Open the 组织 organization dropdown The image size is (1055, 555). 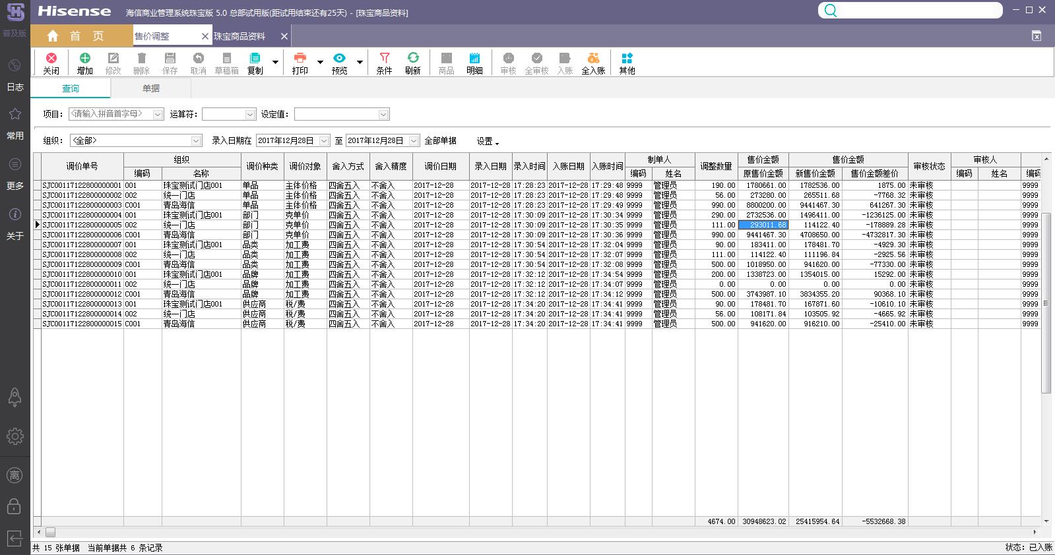[x=196, y=141]
